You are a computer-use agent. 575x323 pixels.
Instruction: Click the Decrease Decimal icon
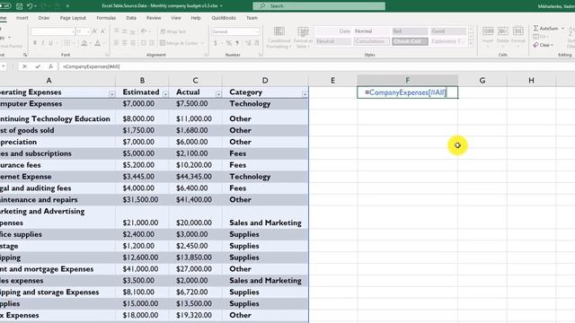tap(257, 43)
